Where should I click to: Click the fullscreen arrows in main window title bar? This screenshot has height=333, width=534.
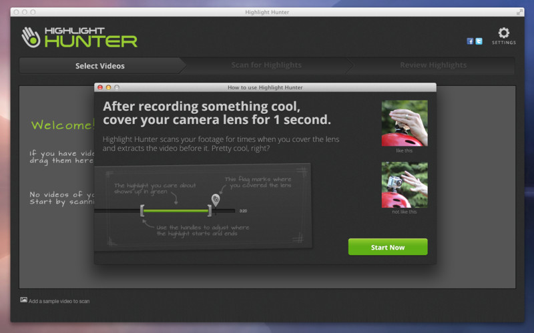pyautogui.click(x=519, y=12)
